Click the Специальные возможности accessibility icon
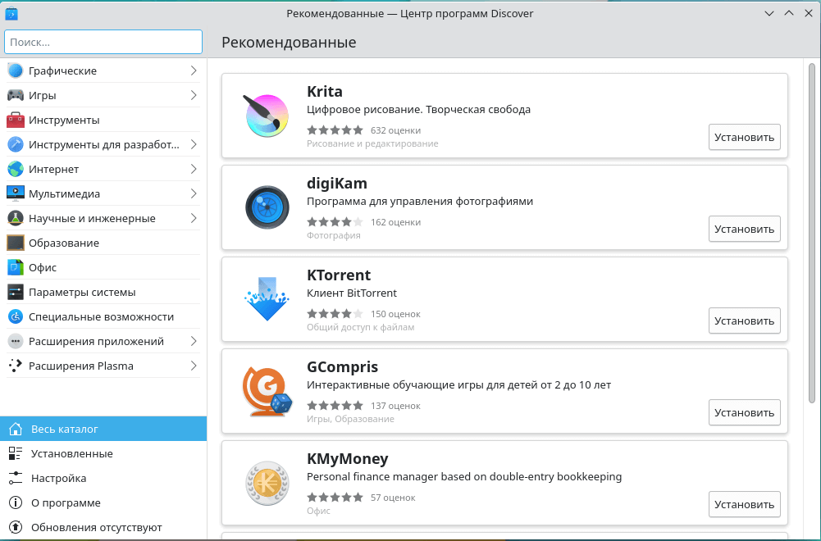 point(16,316)
